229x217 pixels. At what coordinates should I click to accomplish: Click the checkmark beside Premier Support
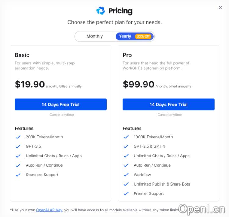click(x=126, y=194)
